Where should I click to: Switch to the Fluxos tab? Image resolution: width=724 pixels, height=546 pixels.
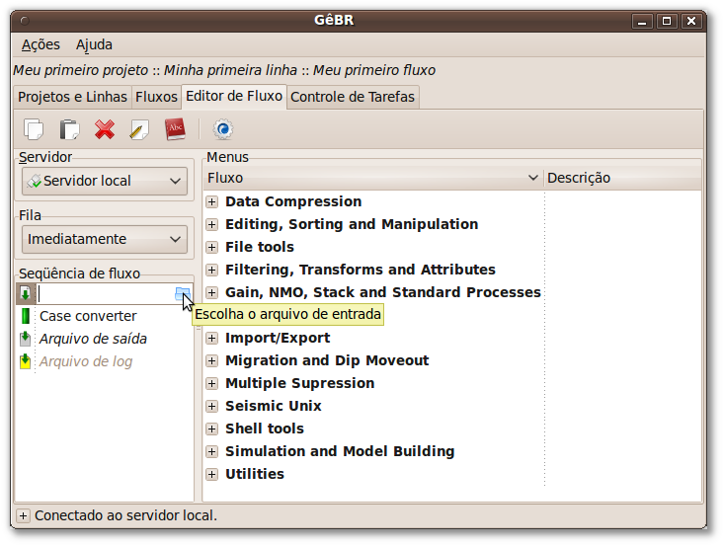click(156, 97)
